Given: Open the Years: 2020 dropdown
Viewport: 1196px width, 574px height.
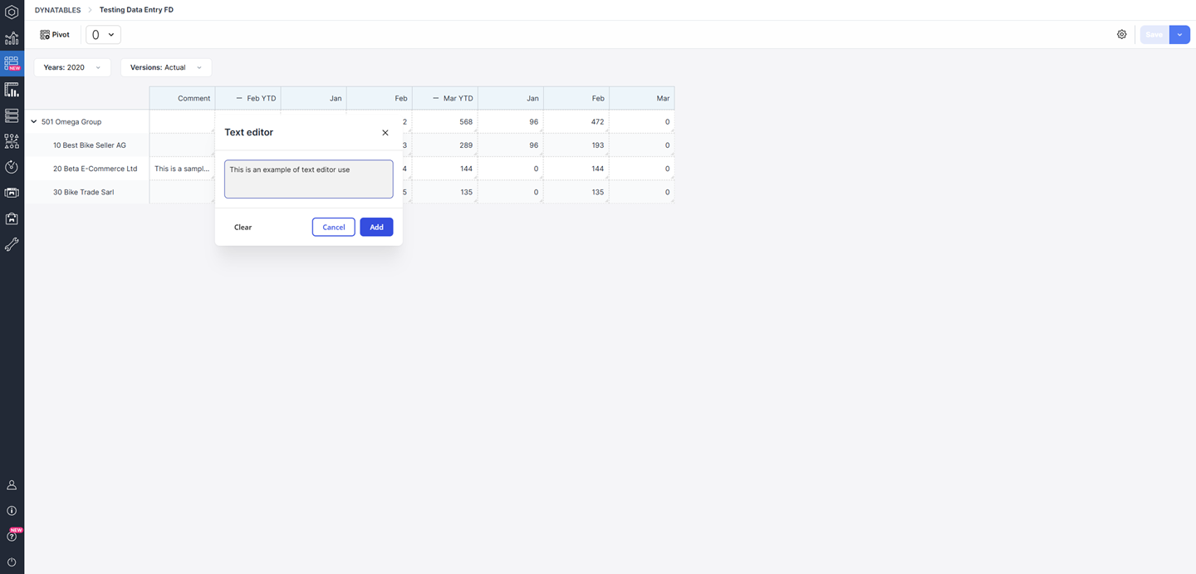Looking at the screenshot, I should (71, 67).
